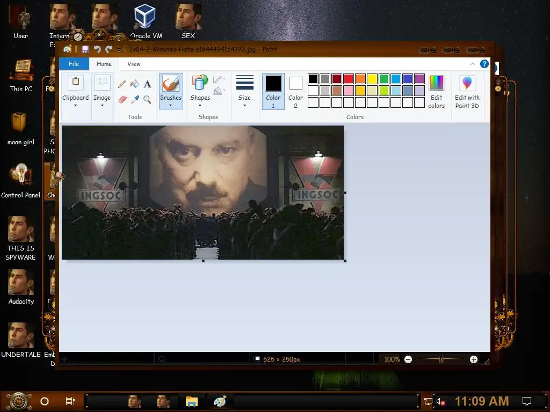The image size is (550, 412).
Task: Open Customize Quick Access Toolbar arrow
Action: (x=119, y=50)
